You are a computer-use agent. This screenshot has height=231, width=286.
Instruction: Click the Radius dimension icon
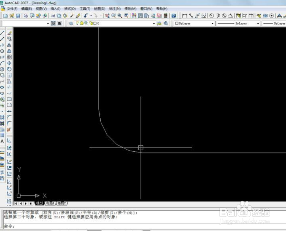pos(211,16)
